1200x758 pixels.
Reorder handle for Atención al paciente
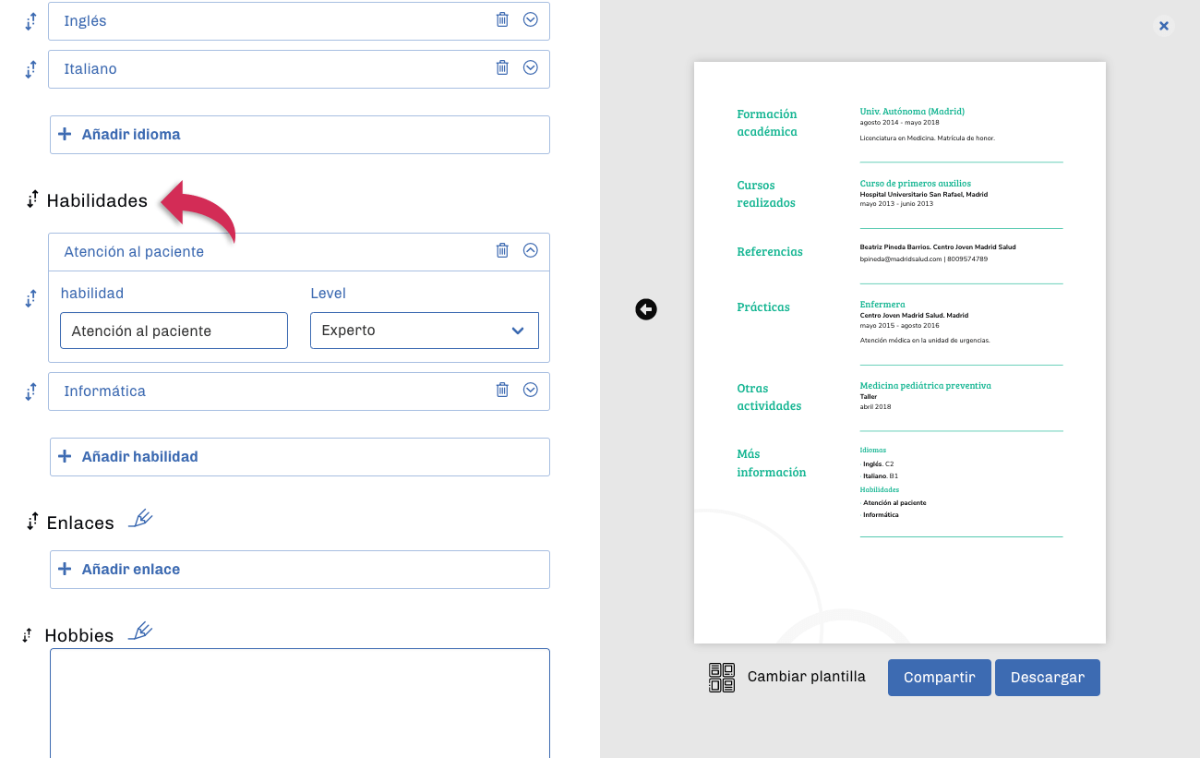[30, 298]
